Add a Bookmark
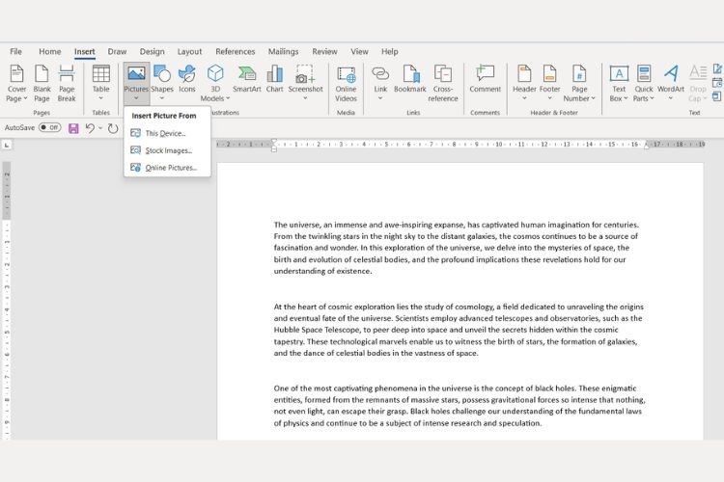This screenshot has width=724, height=482. point(410,79)
